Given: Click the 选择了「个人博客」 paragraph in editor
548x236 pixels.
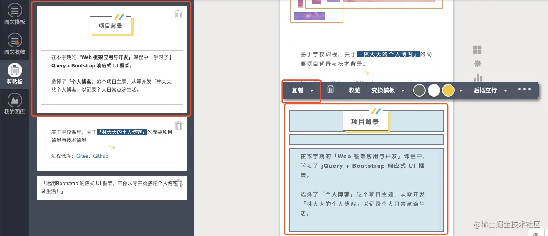Looking at the screenshot, I should pyautogui.click(x=362, y=204).
